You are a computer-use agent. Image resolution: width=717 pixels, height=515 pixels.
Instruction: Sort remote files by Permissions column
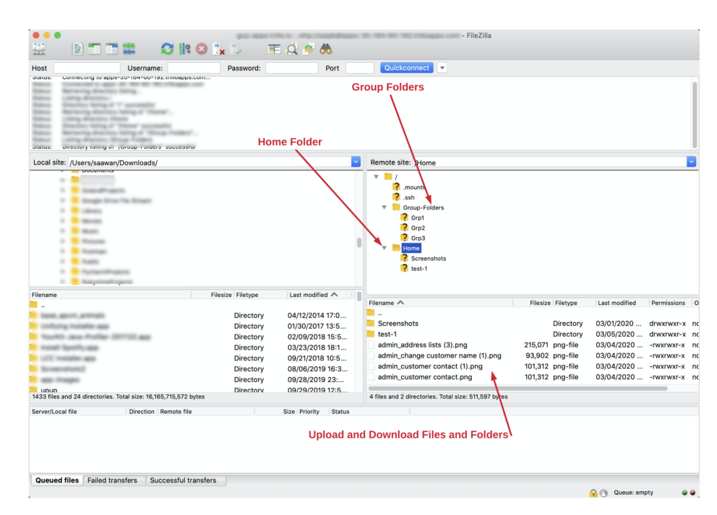[x=668, y=303]
